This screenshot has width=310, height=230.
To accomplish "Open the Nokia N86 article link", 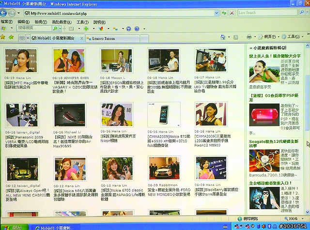I will pyautogui.click(x=76, y=195).
